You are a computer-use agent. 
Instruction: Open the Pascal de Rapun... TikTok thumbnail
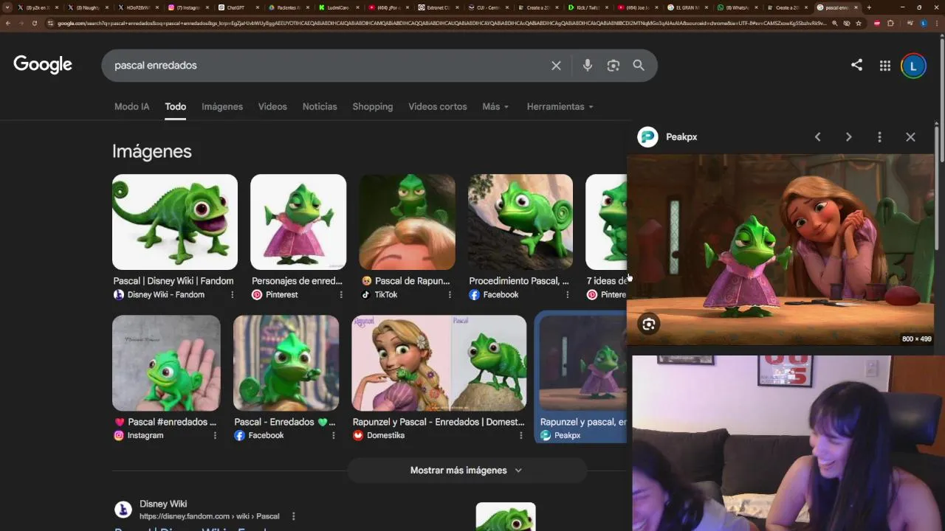coord(407,222)
